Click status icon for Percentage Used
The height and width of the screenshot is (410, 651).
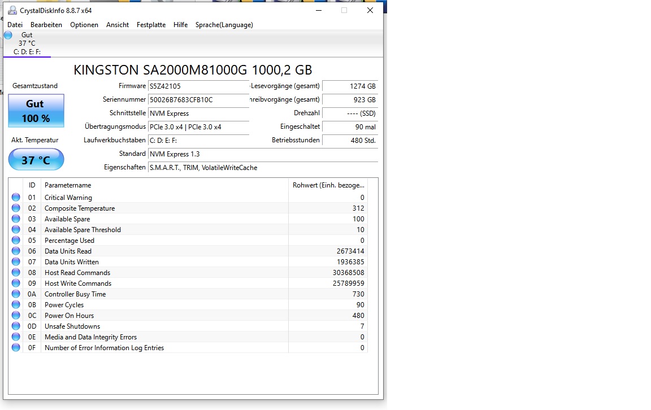tap(16, 240)
